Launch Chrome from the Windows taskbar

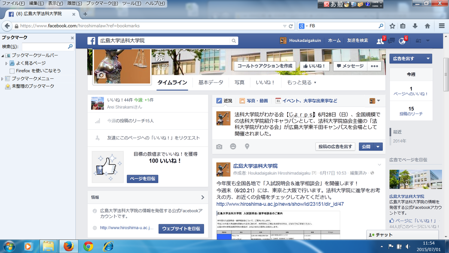click(x=88, y=246)
